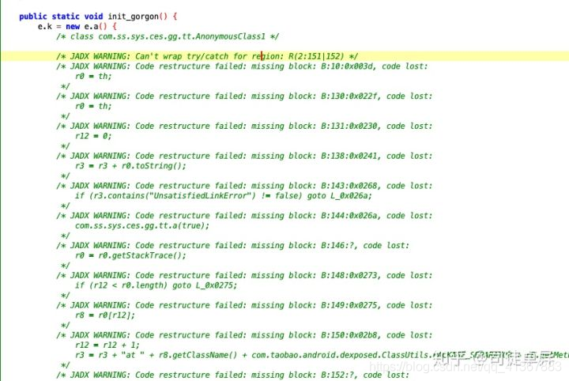Click the UnsatisfiedLinkError contains check line
The image size is (569, 381).
[x=223, y=196]
